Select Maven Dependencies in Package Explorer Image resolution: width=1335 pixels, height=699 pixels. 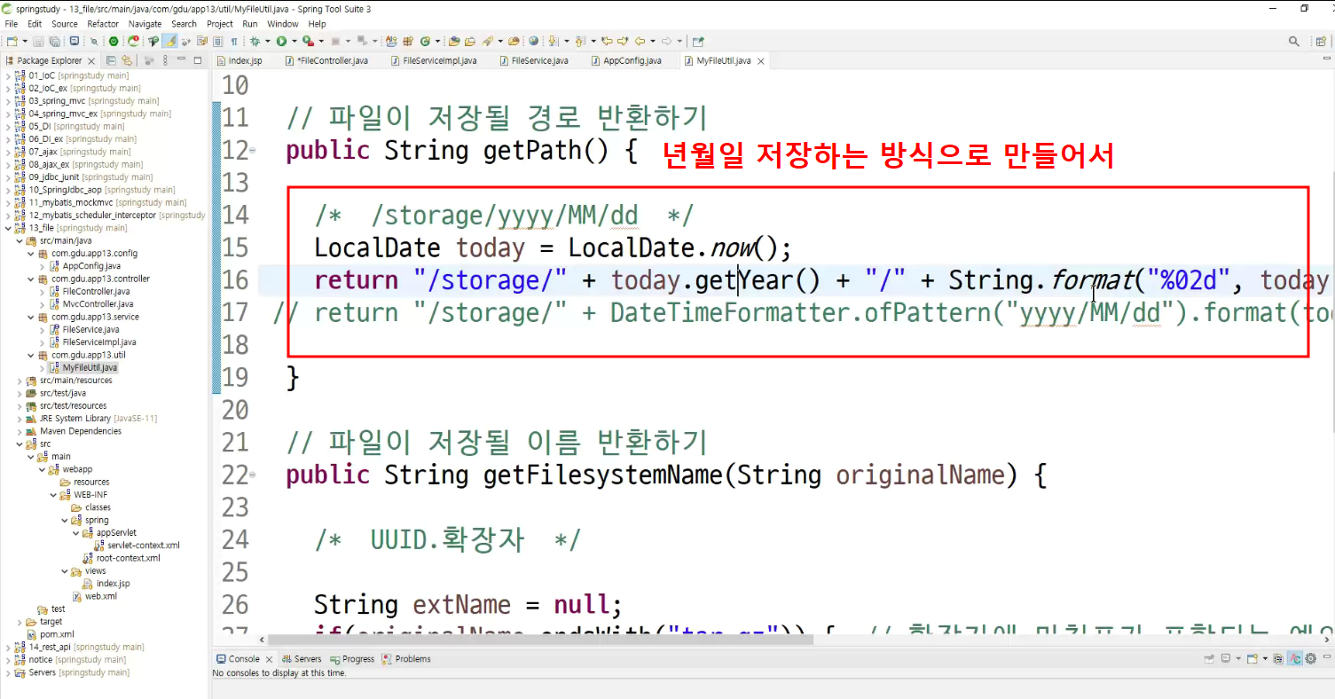[x=74, y=431]
